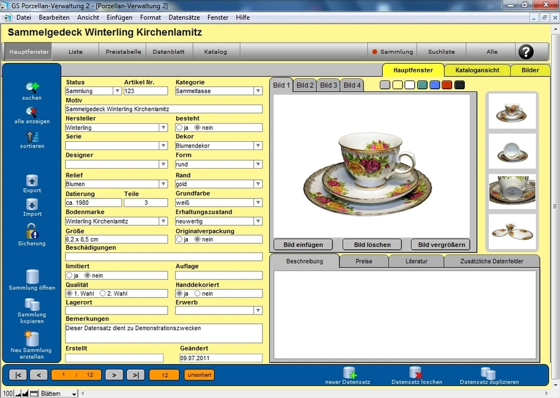560x398 pixels.
Task: Switch to the Preise tab
Action: [x=364, y=261]
